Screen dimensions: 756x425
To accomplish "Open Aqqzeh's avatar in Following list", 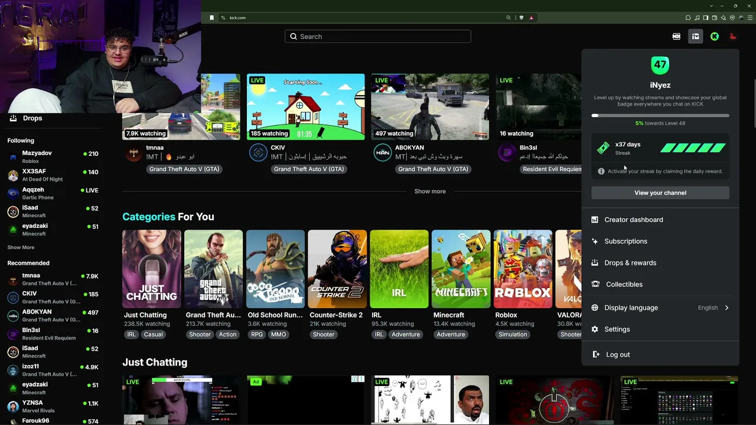I will [x=13, y=194].
